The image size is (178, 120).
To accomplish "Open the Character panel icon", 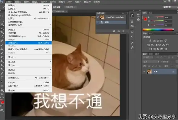I will (132, 32).
